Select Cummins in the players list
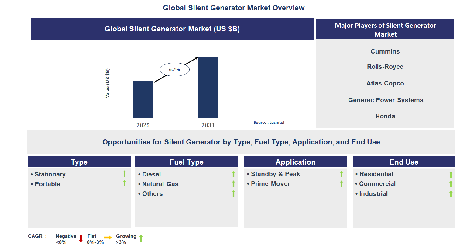Screen dimensions: 467x247 tap(385, 51)
